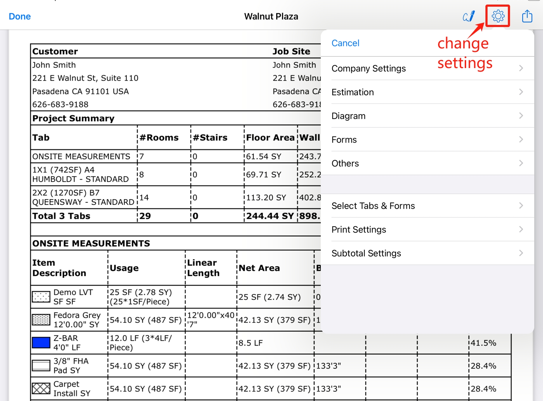The width and height of the screenshot is (543, 401).
Task: Click the 69.71 SY floor area cell
Action: pyautogui.click(x=264, y=174)
